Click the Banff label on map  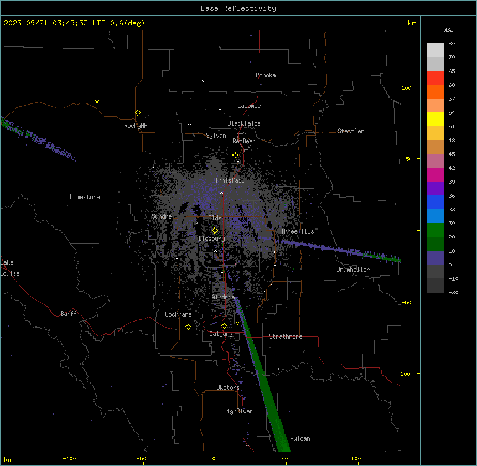(69, 314)
